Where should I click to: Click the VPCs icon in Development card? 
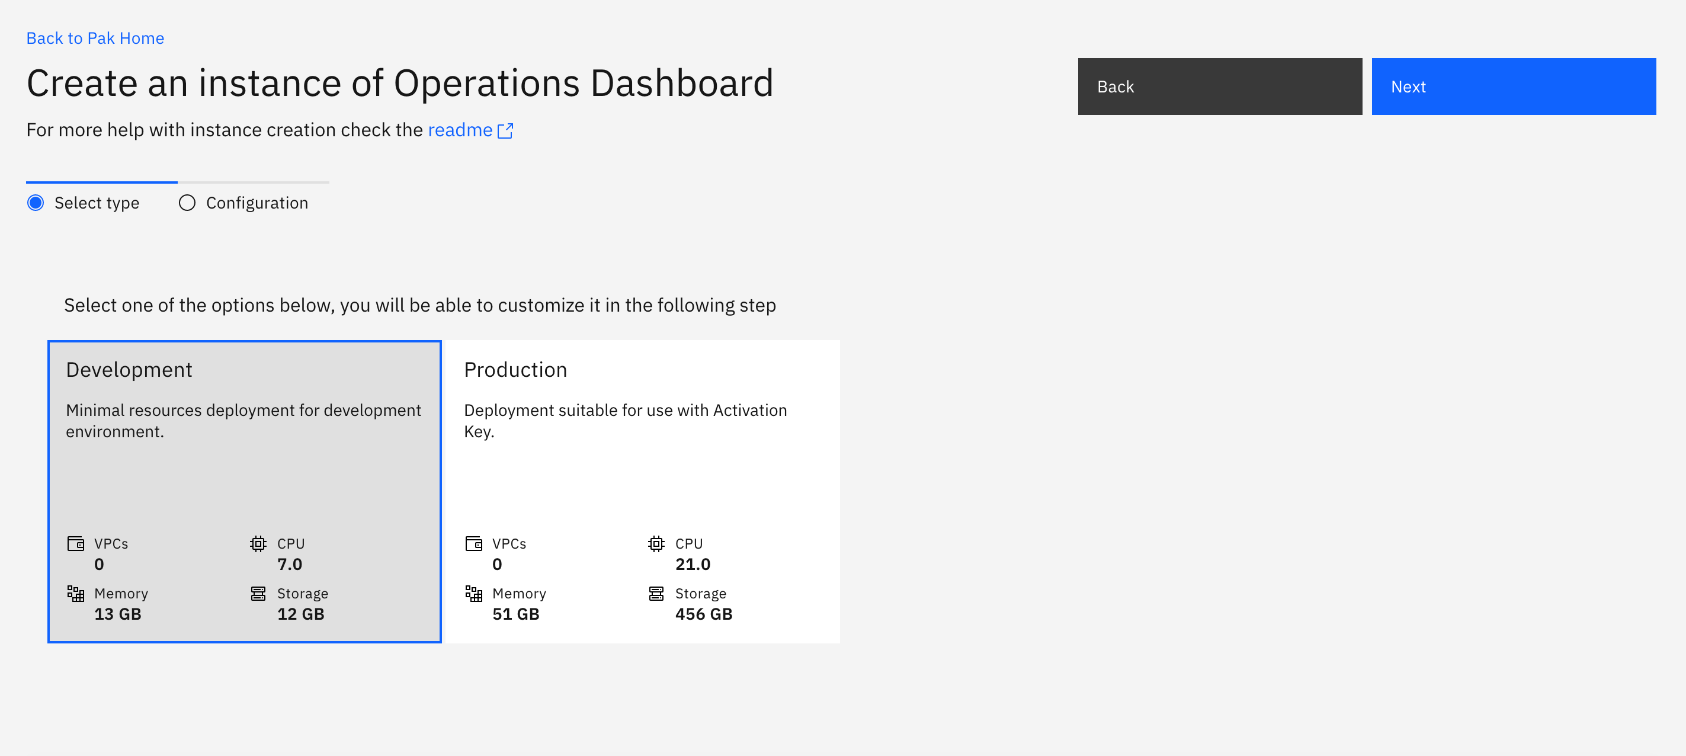point(75,543)
